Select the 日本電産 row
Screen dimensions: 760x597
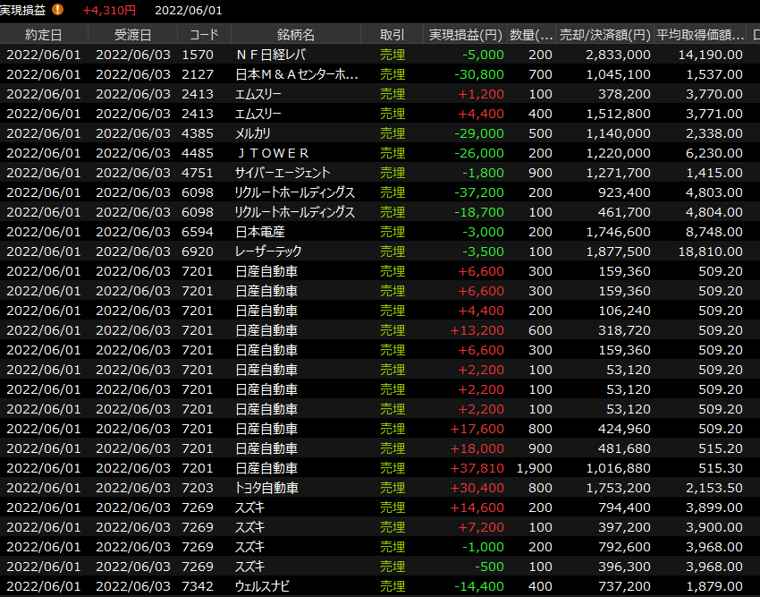[x=255, y=232]
